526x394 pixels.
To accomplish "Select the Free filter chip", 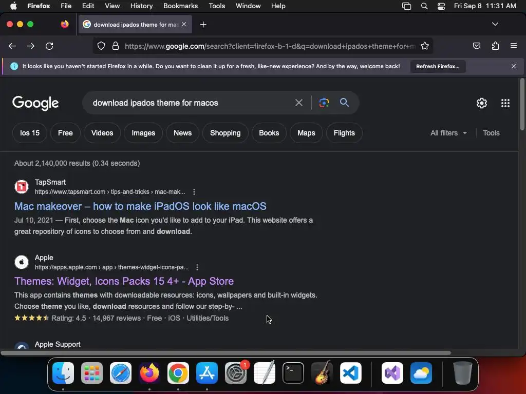I will (x=65, y=133).
